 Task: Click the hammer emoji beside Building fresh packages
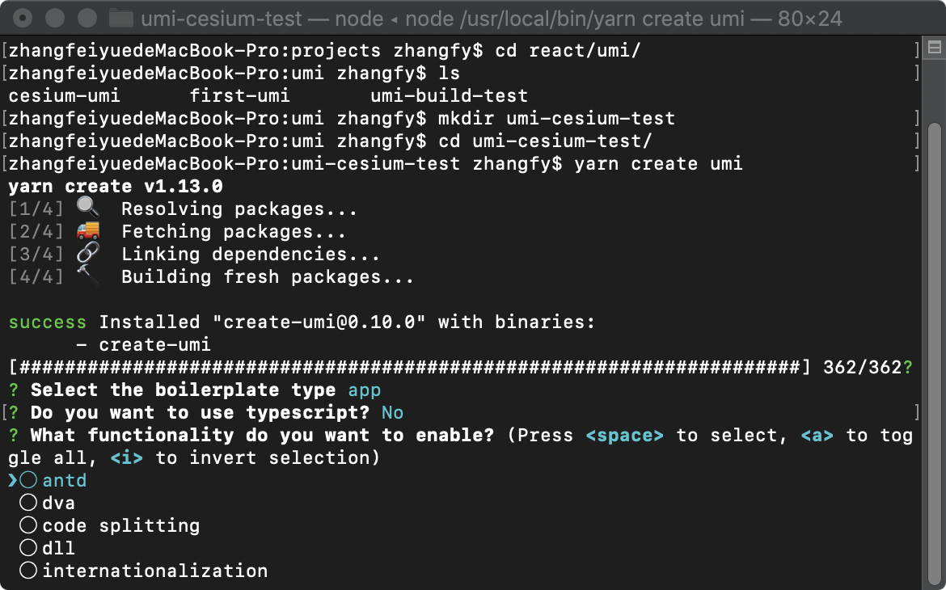pyautogui.click(x=87, y=277)
